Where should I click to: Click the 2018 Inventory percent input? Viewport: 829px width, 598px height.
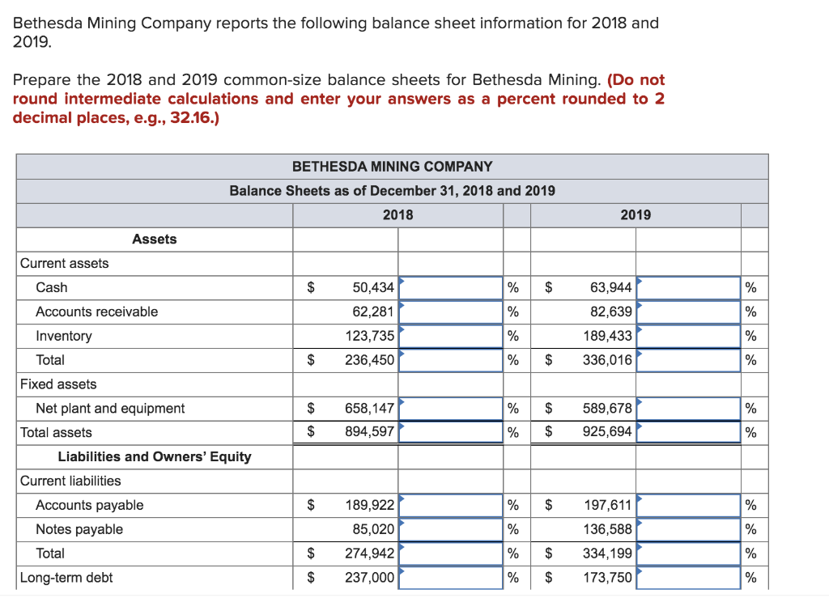[450, 337]
